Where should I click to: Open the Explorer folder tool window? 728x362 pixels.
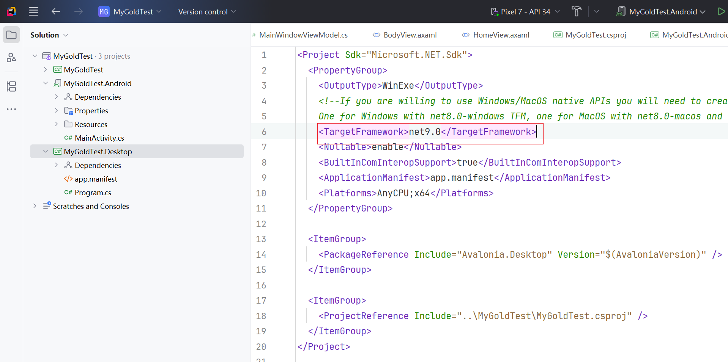11,35
